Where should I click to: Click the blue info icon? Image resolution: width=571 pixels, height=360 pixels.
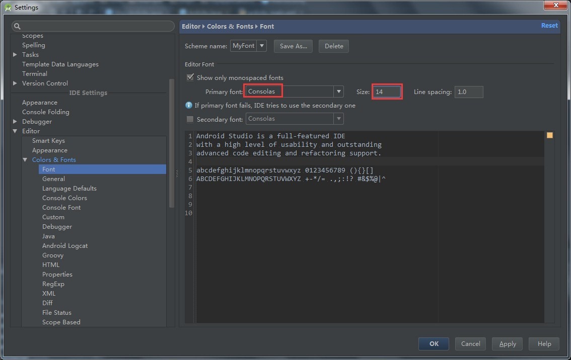pyautogui.click(x=189, y=106)
